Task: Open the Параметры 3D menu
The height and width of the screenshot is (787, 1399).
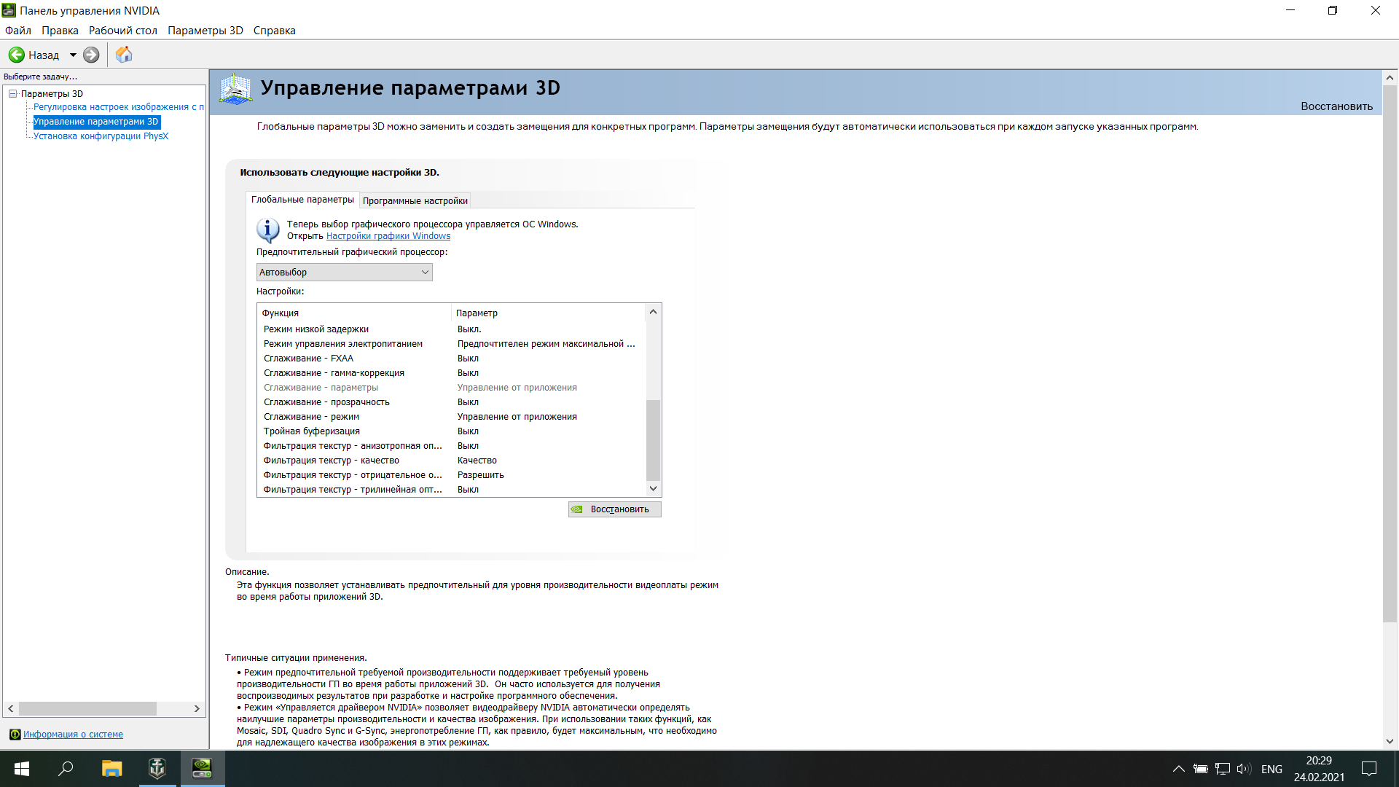Action: pos(205,31)
